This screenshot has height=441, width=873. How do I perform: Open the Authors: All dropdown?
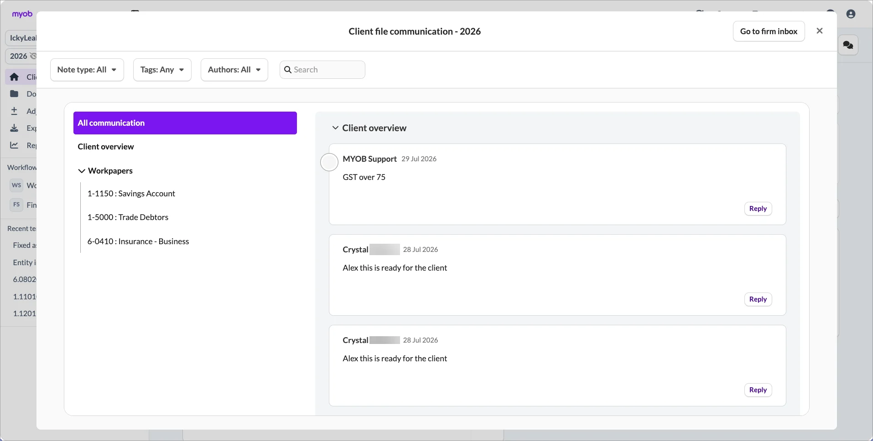pos(234,70)
